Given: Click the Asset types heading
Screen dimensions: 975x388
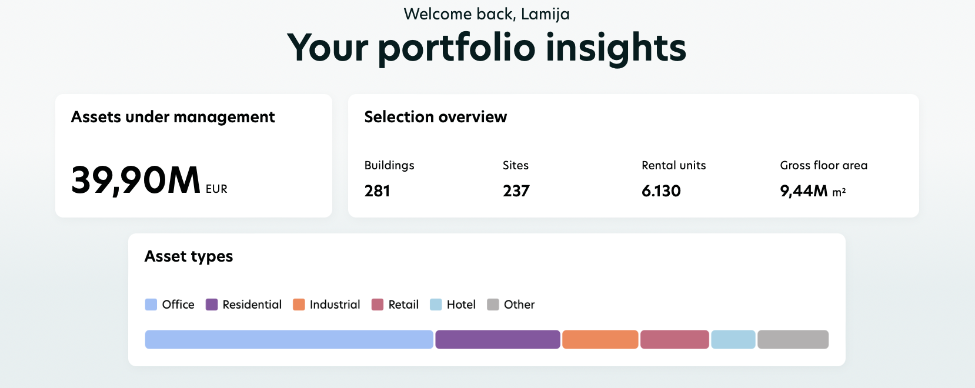Looking at the screenshot, I should 189,256.
